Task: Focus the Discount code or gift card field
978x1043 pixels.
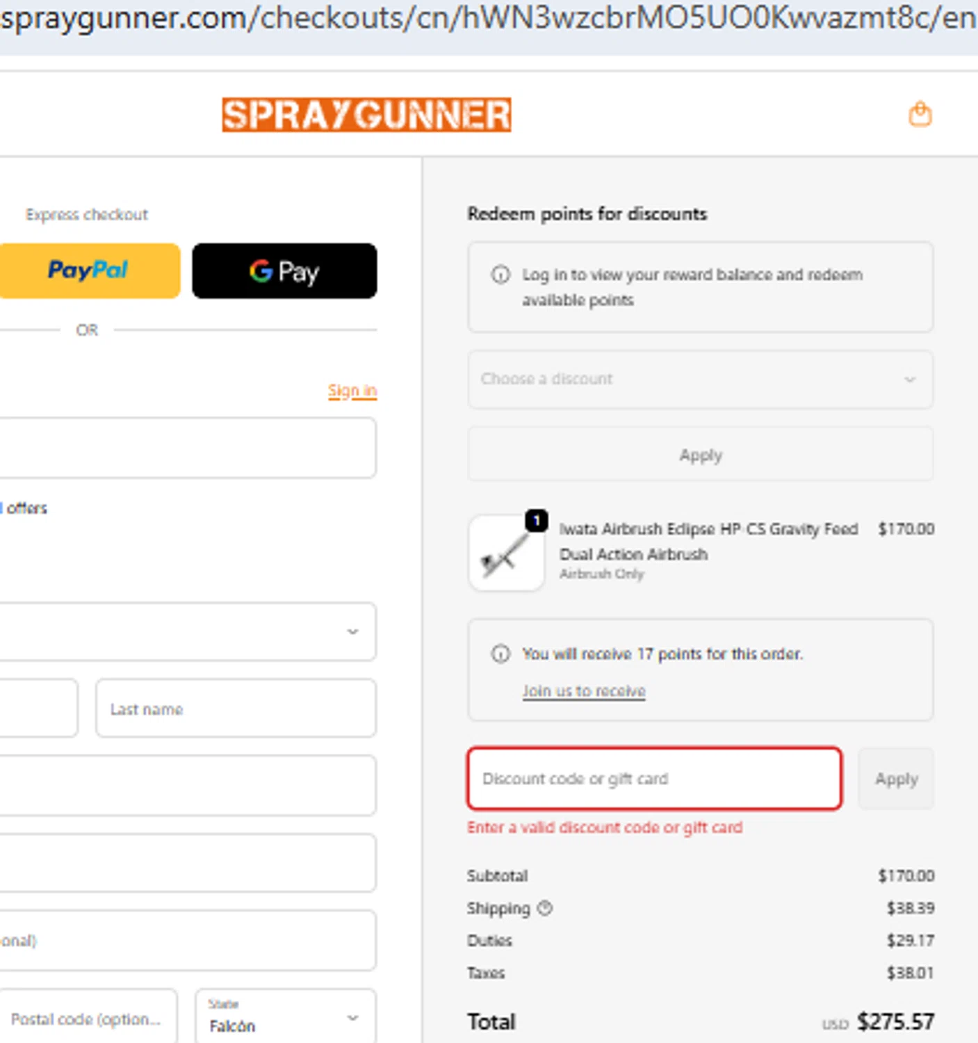Action: click(654, 779)
